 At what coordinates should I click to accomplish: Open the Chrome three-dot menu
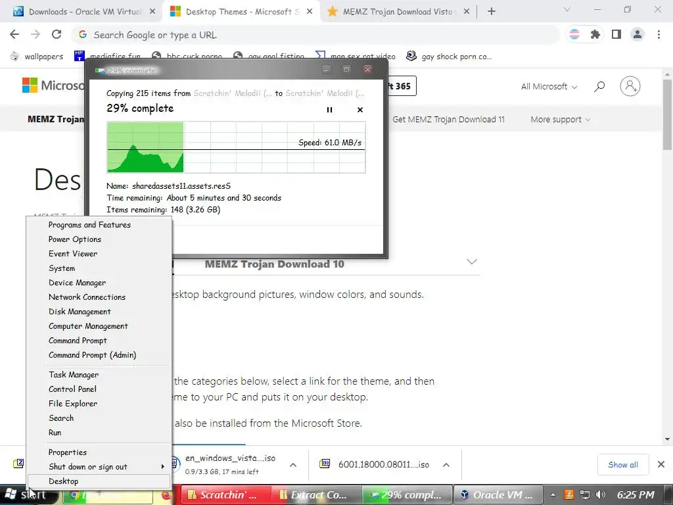pos(659,34)
